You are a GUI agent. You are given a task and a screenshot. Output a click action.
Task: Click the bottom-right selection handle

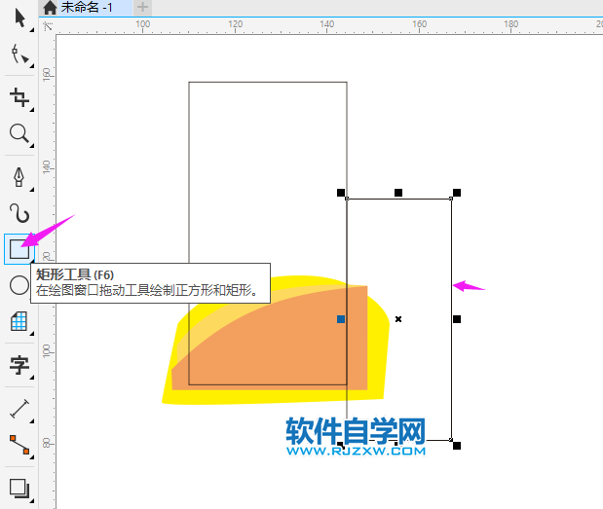pyautogui.click(x=457, y=446)
